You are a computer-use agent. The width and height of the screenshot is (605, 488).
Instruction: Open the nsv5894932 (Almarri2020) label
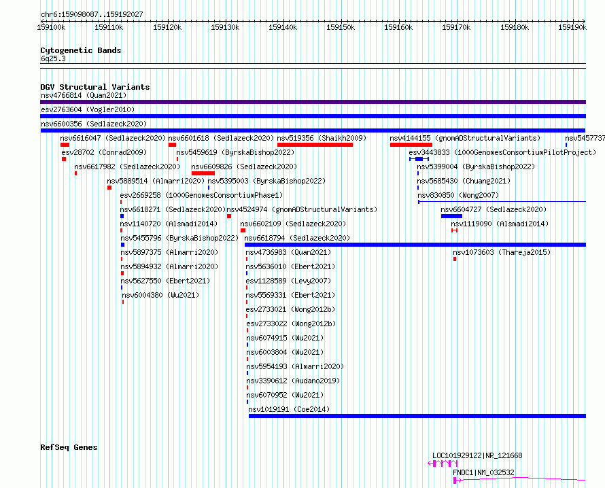tap(169, 266)
